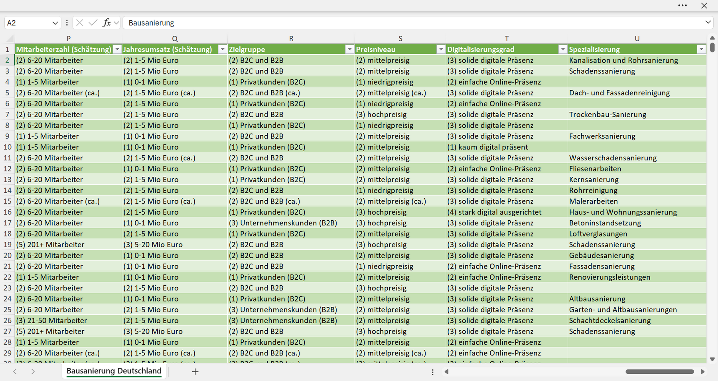This screenshot has height=381, width=718.
Task: Select column P header
Action: pos(69,39)
